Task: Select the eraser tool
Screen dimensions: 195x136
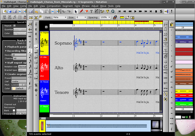Action: pyautogui.click(x=86, y=11)
